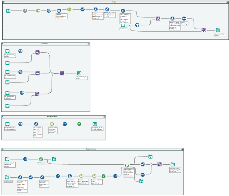
Task: Select the Browse tool after the Trade Area tool
Action: 54,159
